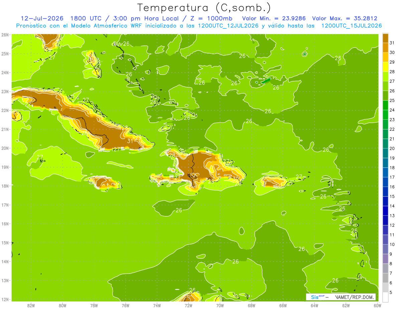Click the '30' contour label on eastern Hispaniola
401x310 pixels.
[x=236, y=179]
